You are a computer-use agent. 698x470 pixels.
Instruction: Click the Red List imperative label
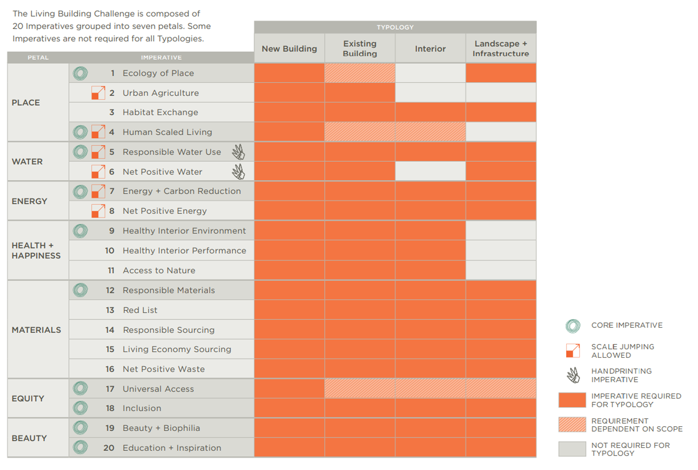[x=140, y=310]
